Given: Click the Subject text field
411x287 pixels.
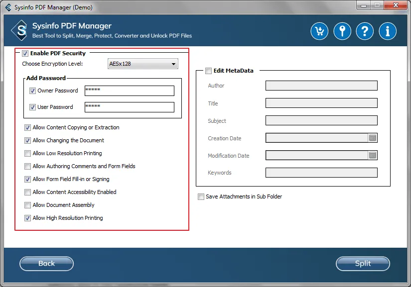Looking at the screenshot, I should (x=321, y=120).
